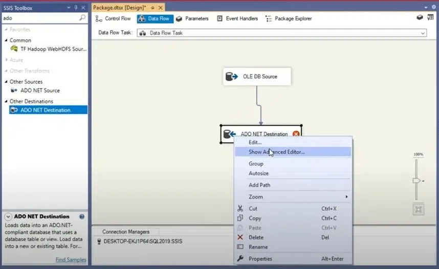The image size is (439, 269).
Task: Open the SSIS Toolbox window options arrow
Action: pos(69,8)
